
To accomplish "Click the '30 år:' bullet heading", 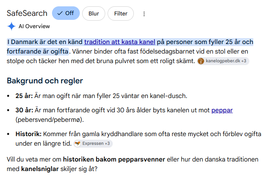I will pyautogui.click(x=25, y=110).
